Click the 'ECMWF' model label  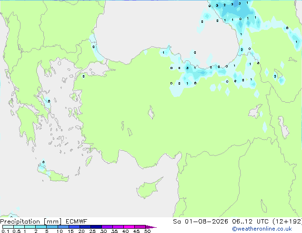77,222
